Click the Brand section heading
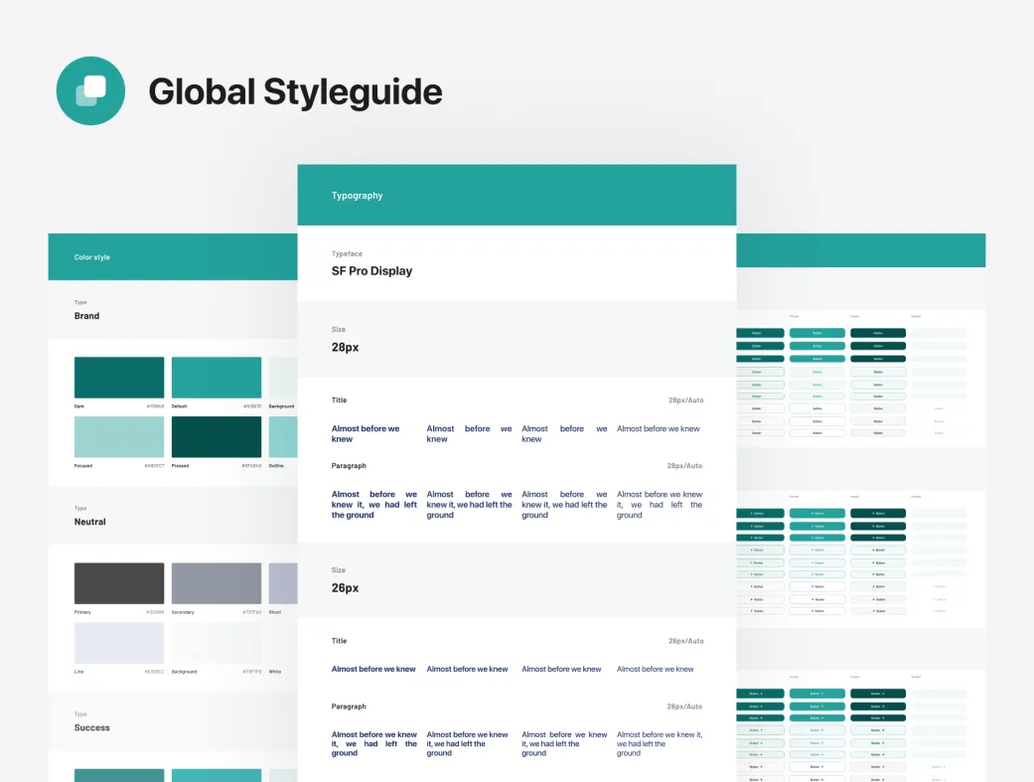Image resolution: width=1034 pixels, height=782 pixels. [x=87, y=316]
